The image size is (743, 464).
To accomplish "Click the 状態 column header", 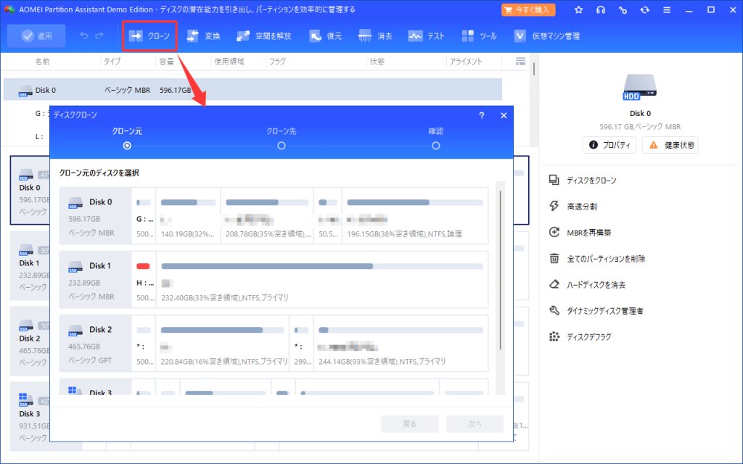I will point(377,62).
